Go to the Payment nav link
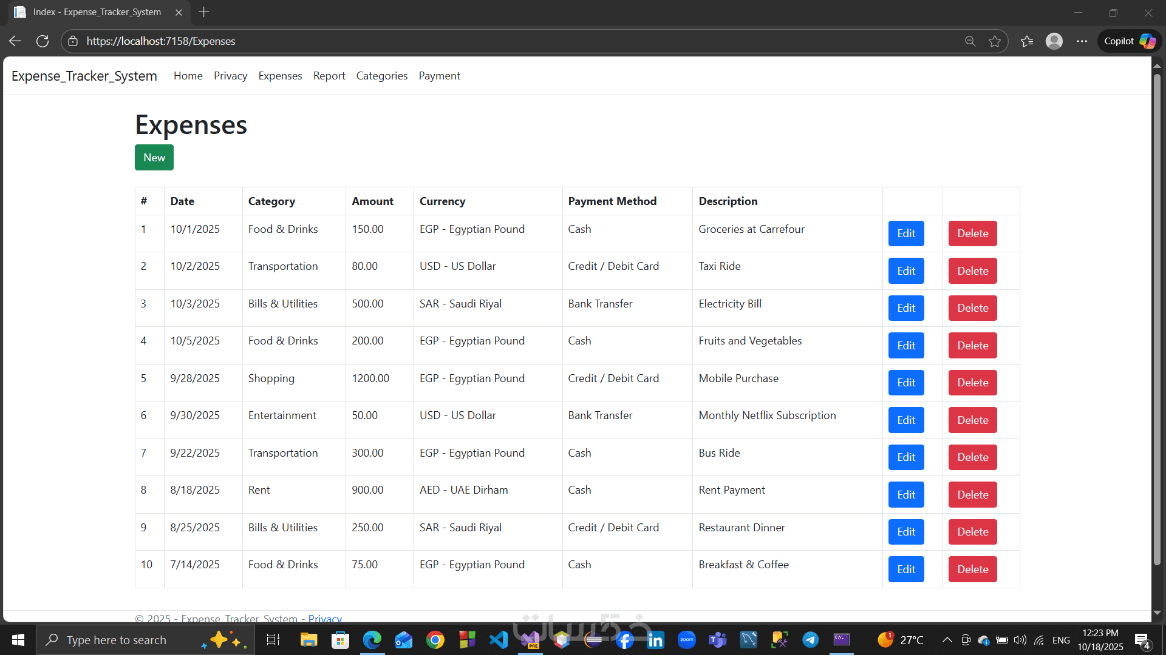 click(439, 76)
